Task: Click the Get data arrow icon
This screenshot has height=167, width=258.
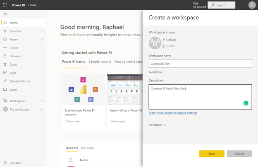Action: pos(5,163)
